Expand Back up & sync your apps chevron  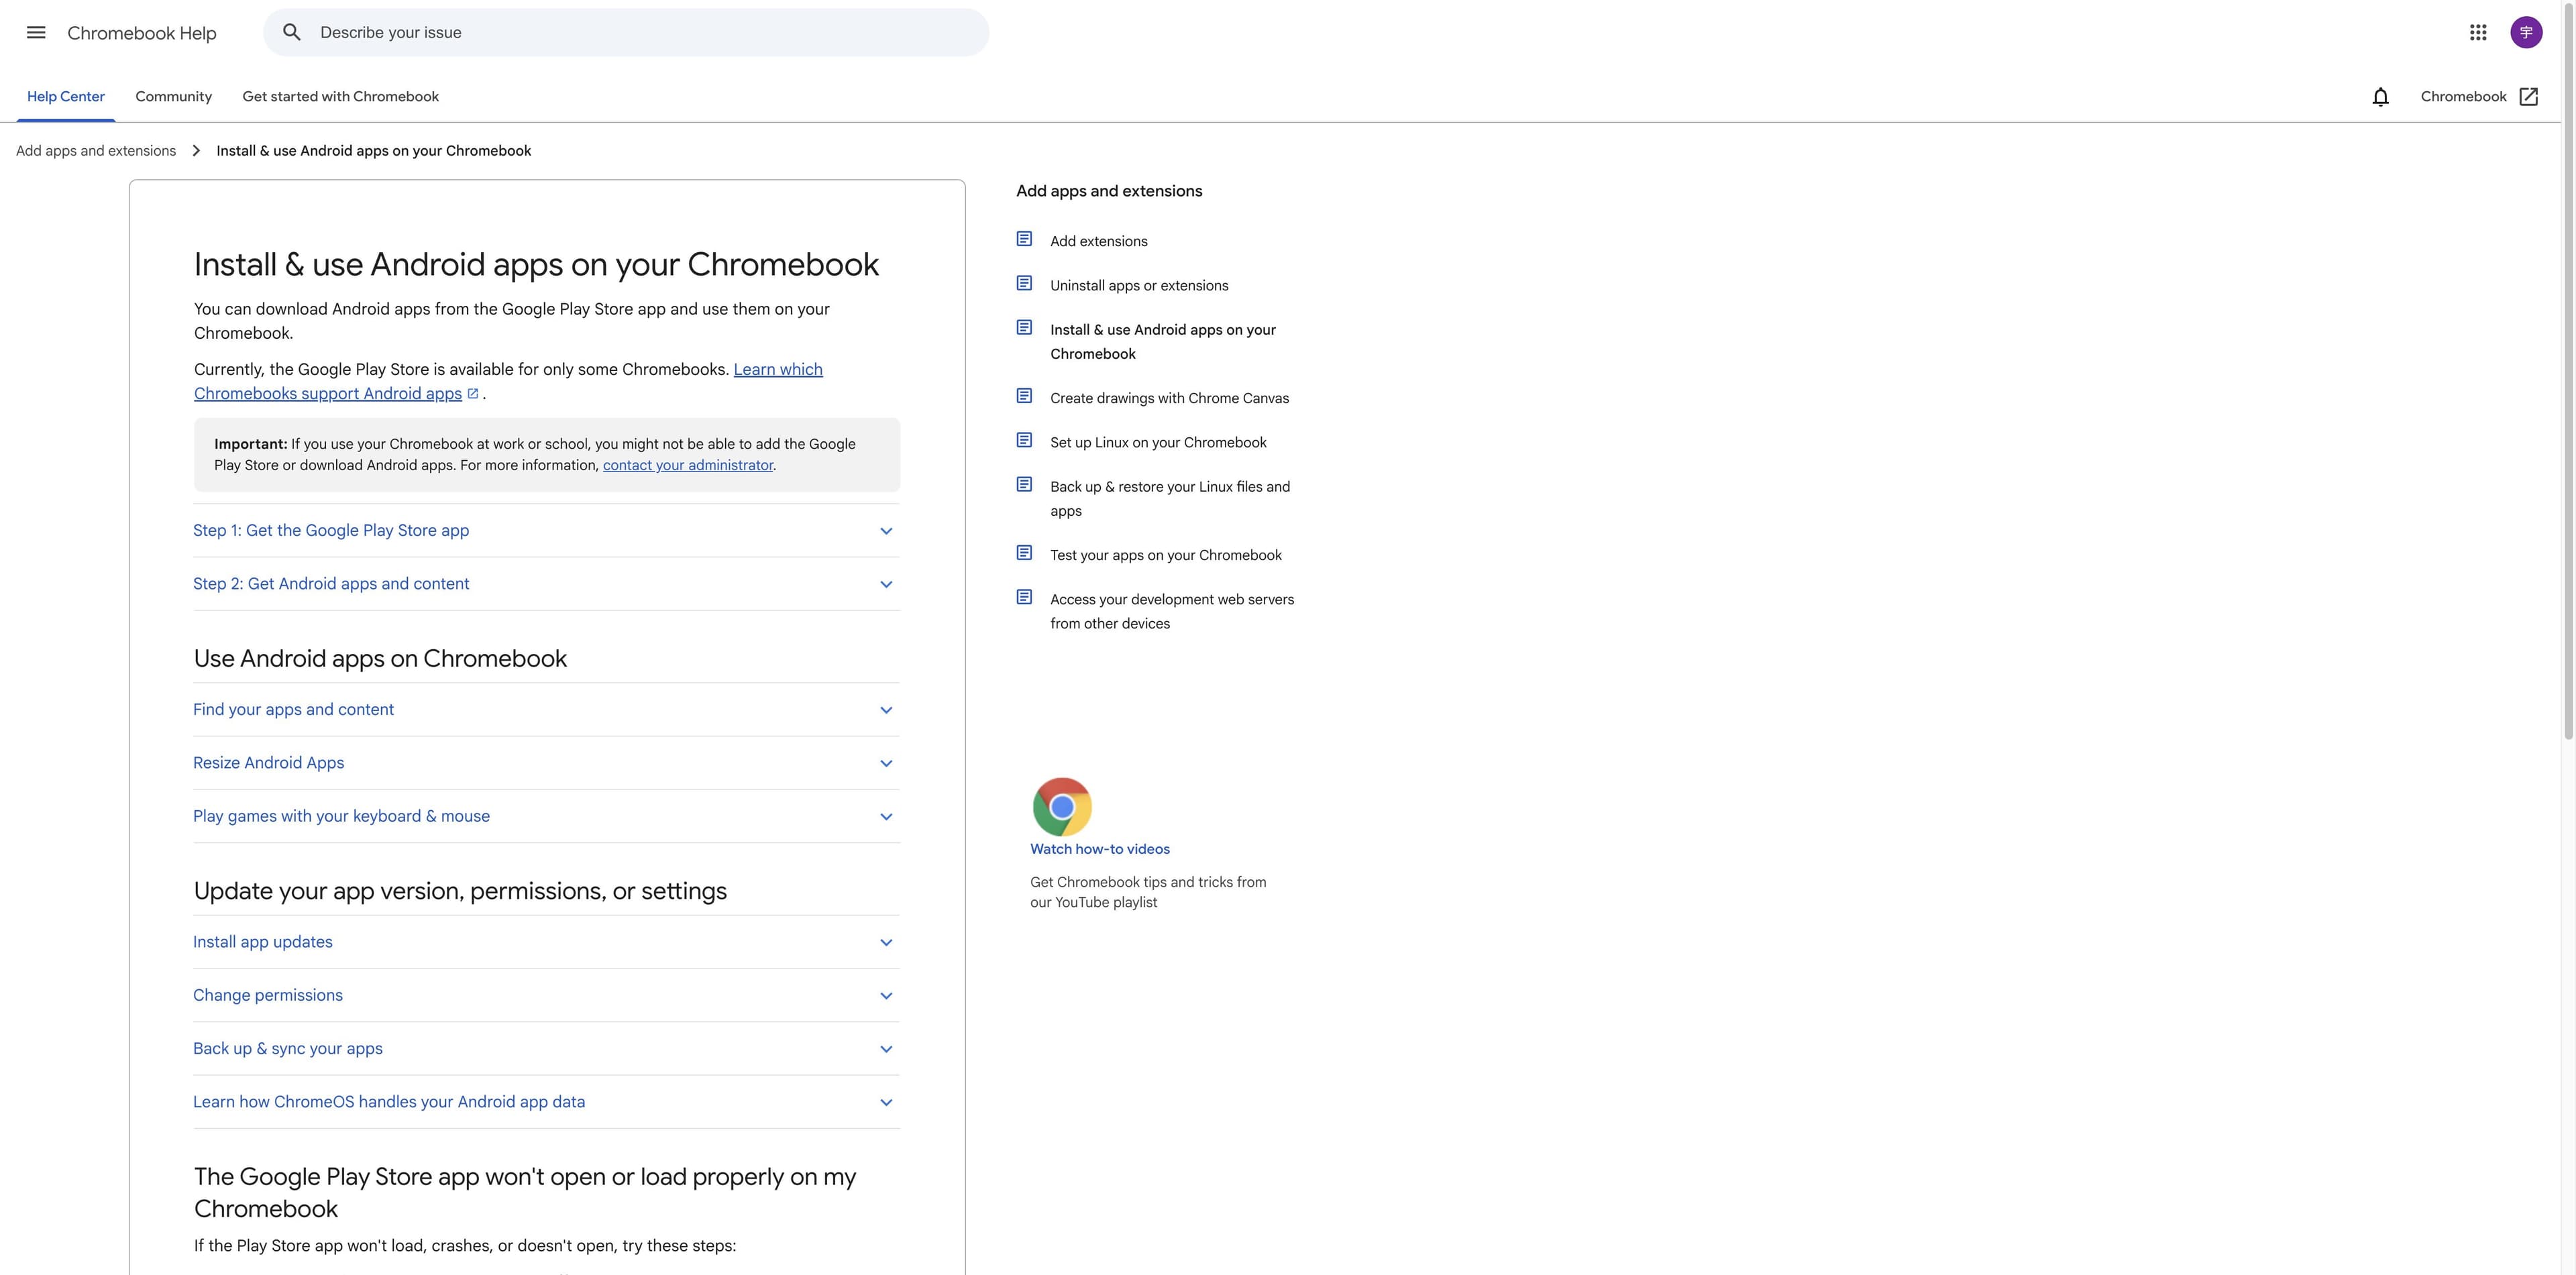pyautogui.click(x=886, y=1049)
